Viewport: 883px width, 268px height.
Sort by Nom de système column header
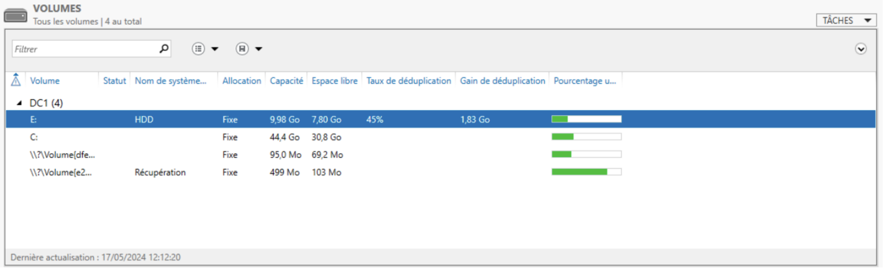tap(171, 81)
